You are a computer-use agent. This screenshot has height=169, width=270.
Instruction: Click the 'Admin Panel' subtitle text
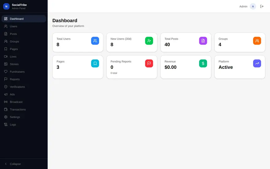tap(19, 8)
